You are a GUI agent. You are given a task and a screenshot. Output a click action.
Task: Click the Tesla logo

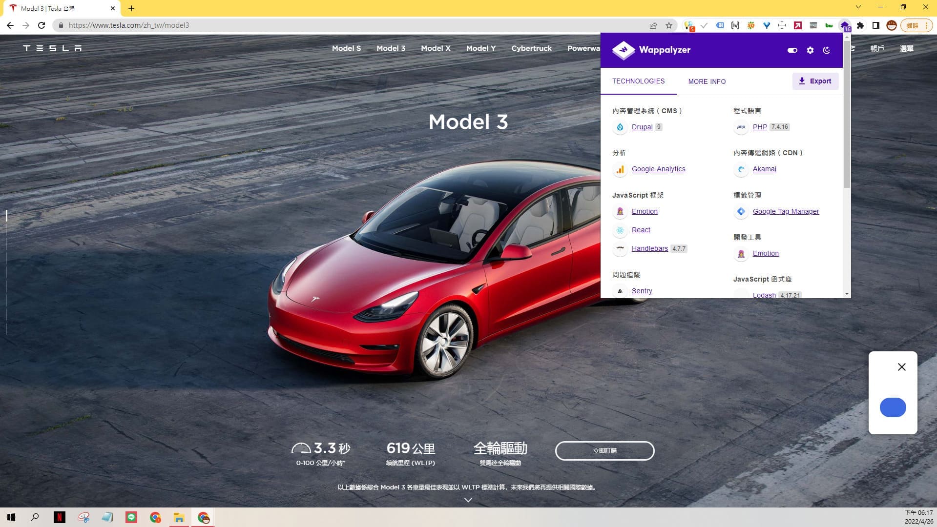52,48
